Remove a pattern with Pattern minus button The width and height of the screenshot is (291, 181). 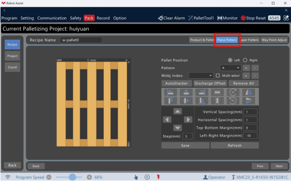pos(255,68)
